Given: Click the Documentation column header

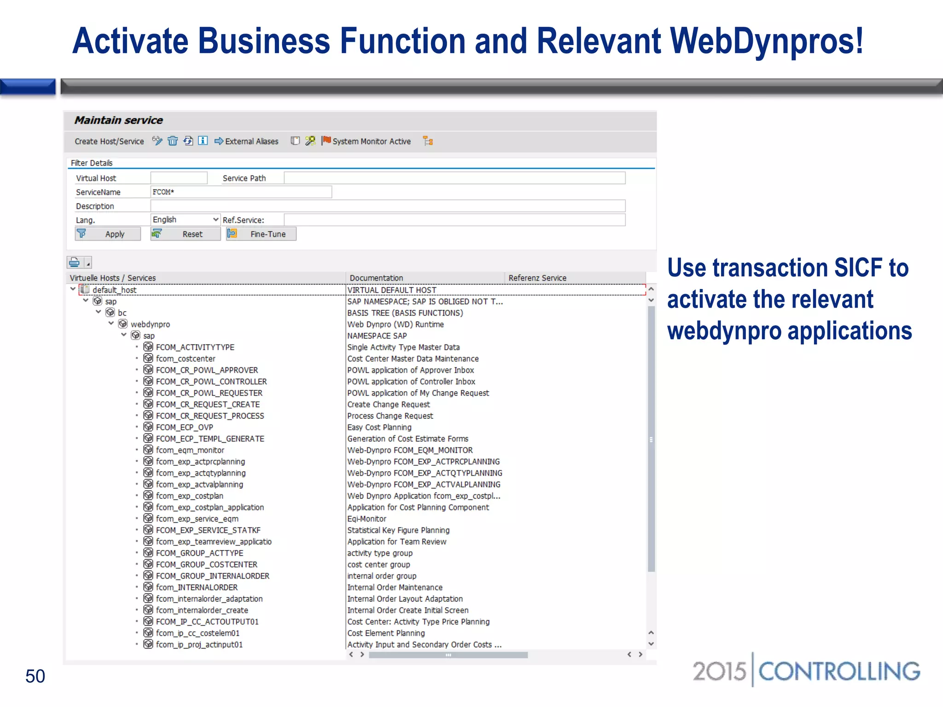Looking at the screenshot, I should pyautogui.click(x=425, y=278).
